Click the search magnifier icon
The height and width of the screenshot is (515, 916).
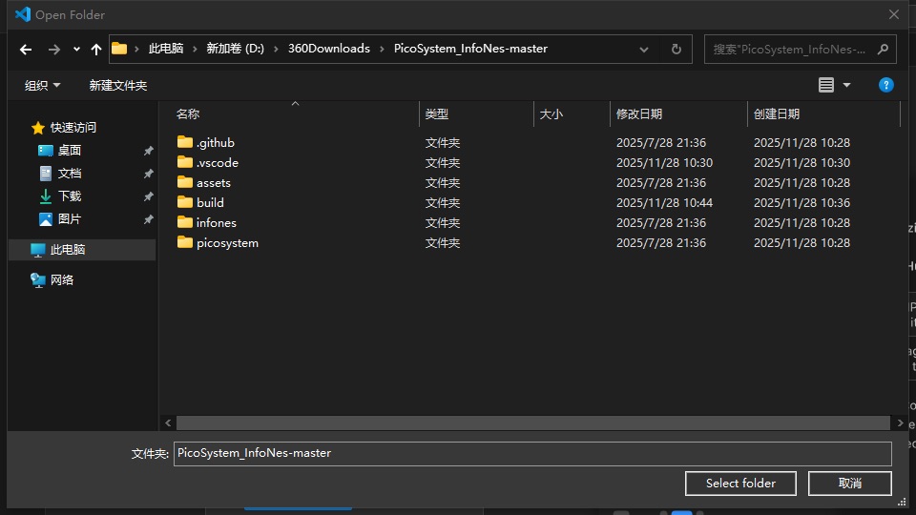tap(884, 49)
